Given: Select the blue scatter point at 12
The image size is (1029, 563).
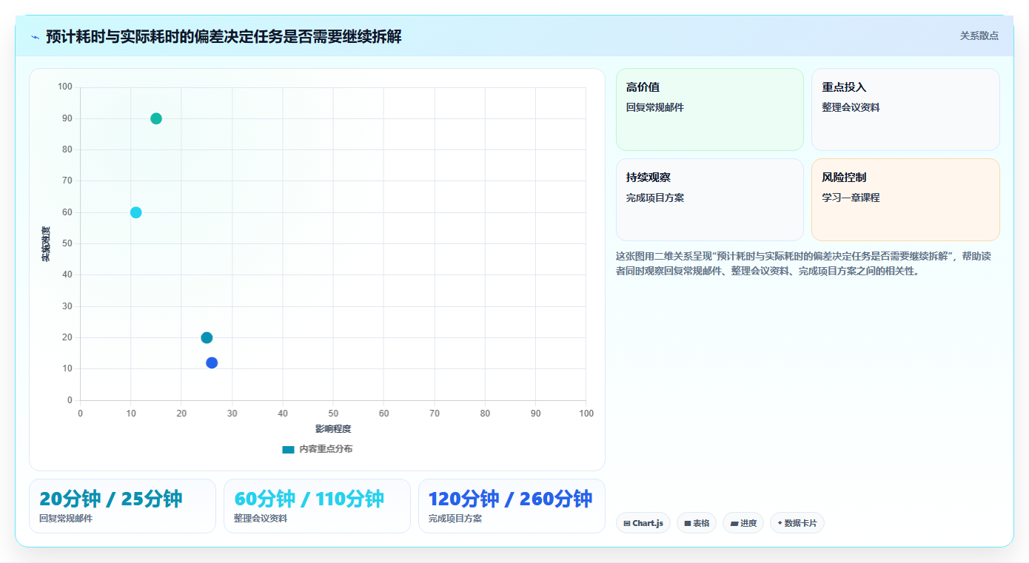Looking at the screenshot, I should coord(212,363).
